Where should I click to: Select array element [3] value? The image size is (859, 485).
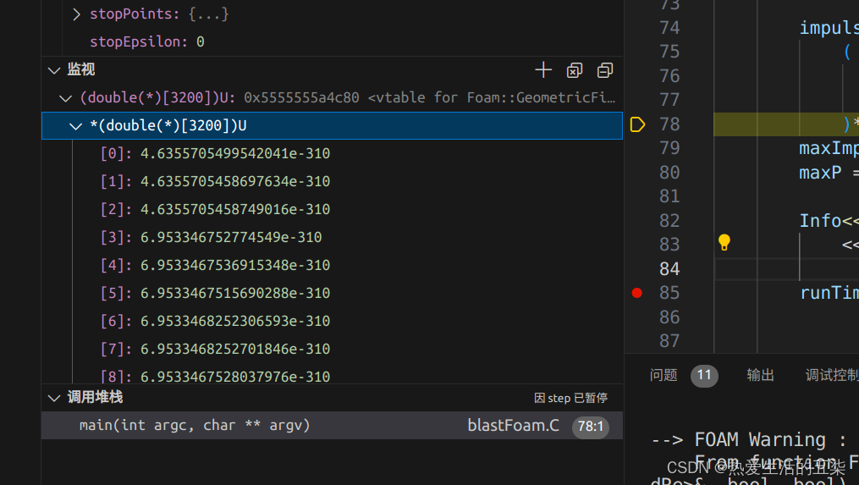231,237
